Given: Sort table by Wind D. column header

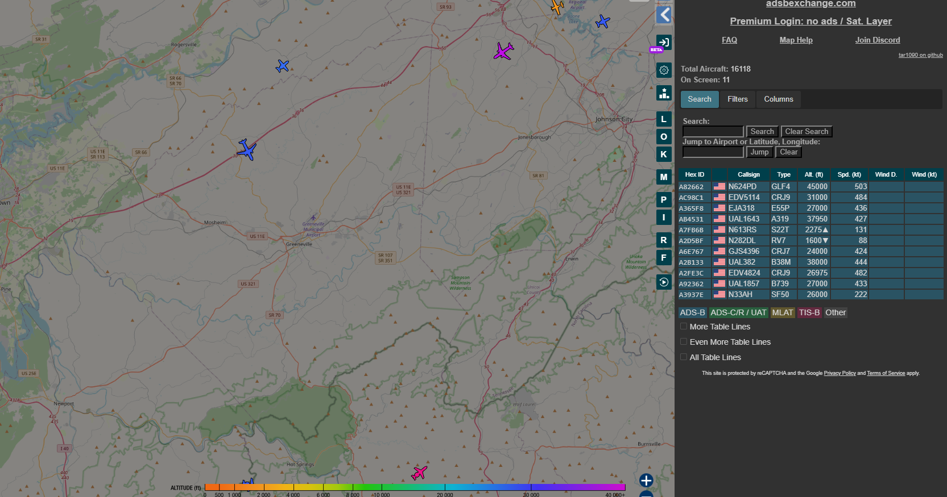Looking at the screenshot, I should point(886,174).
